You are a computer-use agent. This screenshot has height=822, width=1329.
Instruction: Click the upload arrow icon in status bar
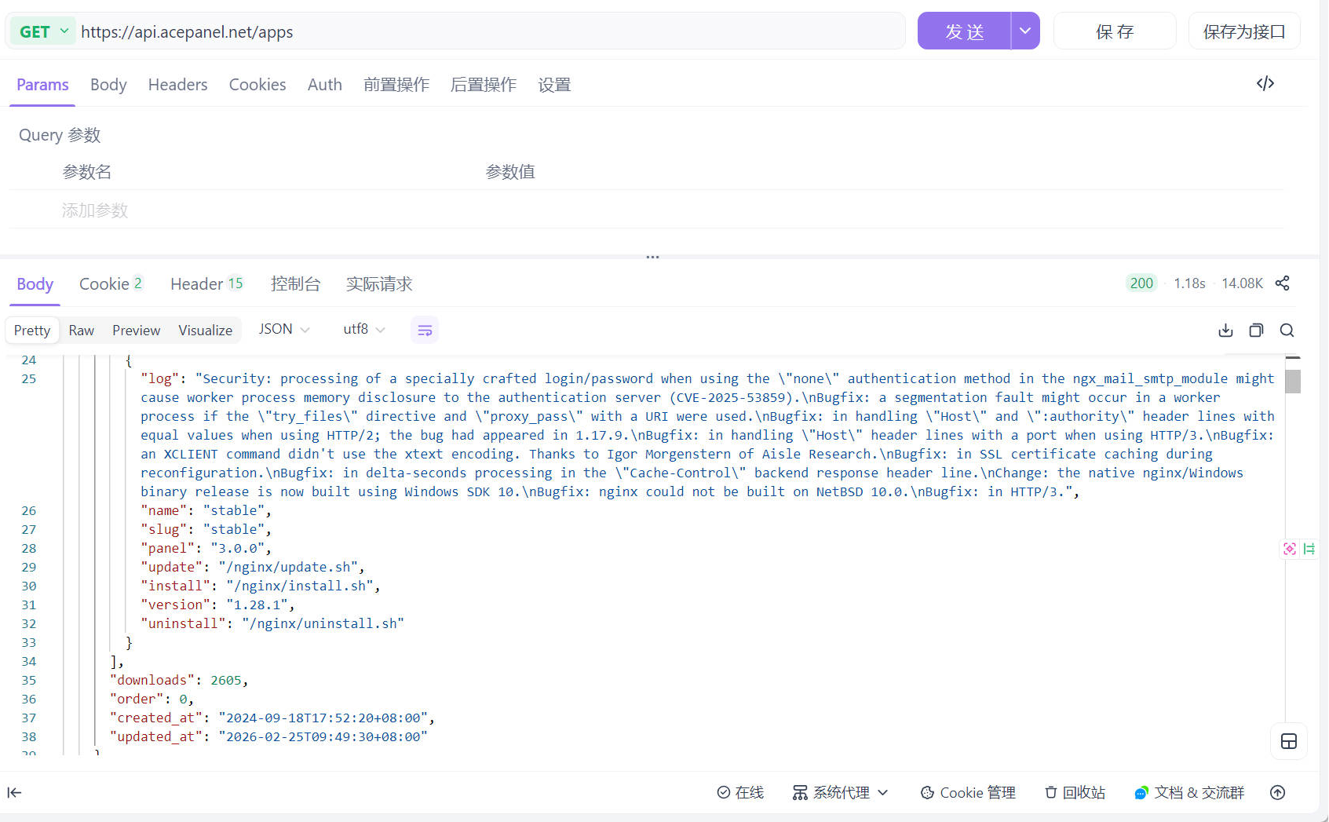(1277, 793)
